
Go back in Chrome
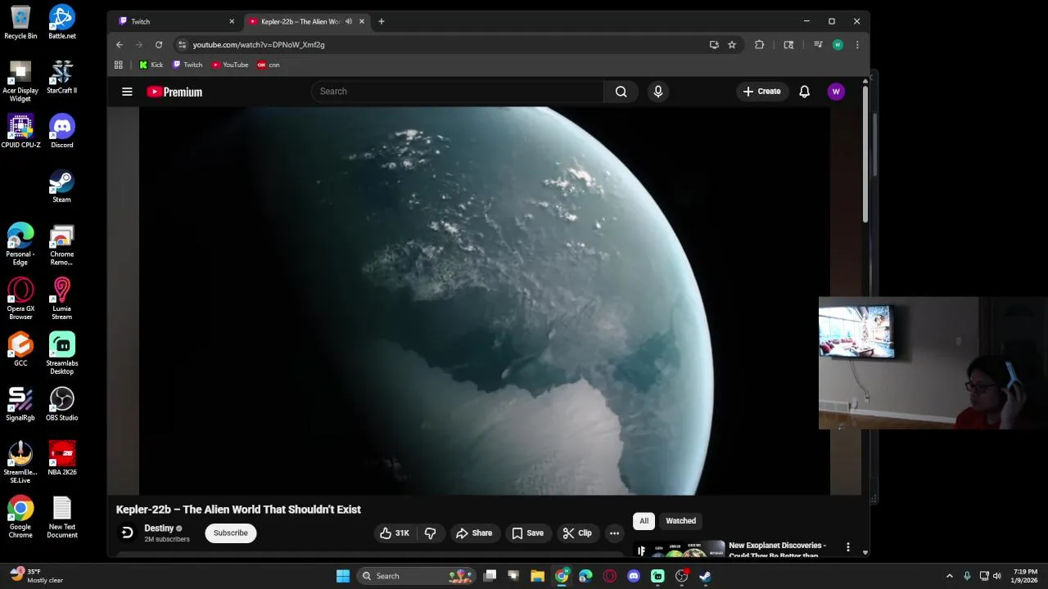point(120,45)
